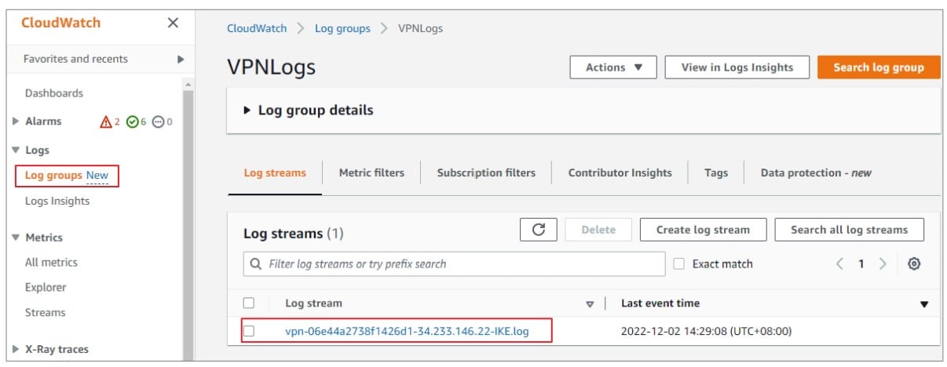Expand the Alarms section

pyautogui.click(x=16, y=122)
